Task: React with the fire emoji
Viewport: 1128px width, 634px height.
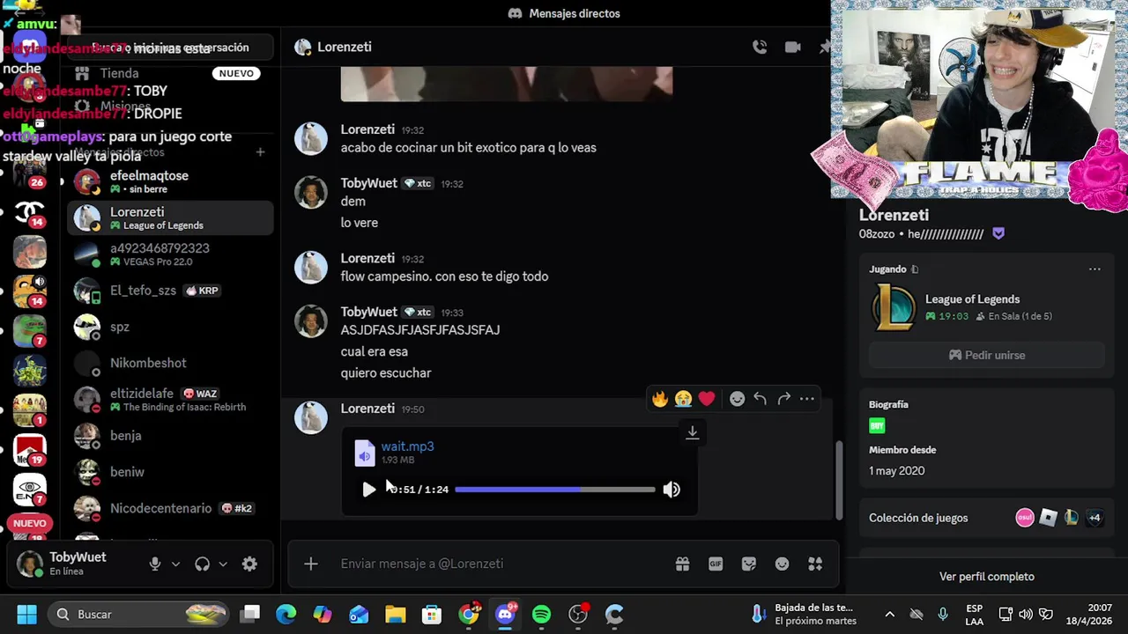Action: pyautogui.click(x=660, y=399)
